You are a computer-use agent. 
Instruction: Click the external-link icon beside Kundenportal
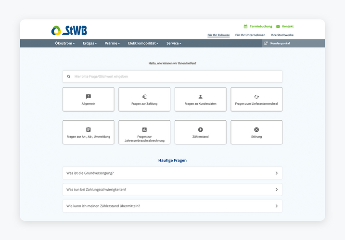coord(266,43)
